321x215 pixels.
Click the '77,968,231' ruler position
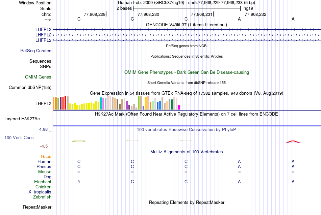coord(202,14)
